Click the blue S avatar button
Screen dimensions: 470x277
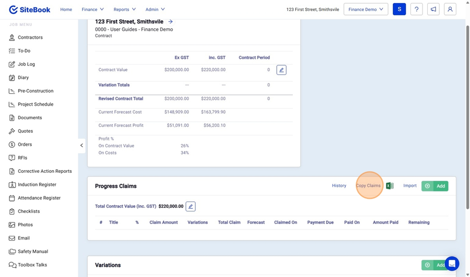coord(399,9)
